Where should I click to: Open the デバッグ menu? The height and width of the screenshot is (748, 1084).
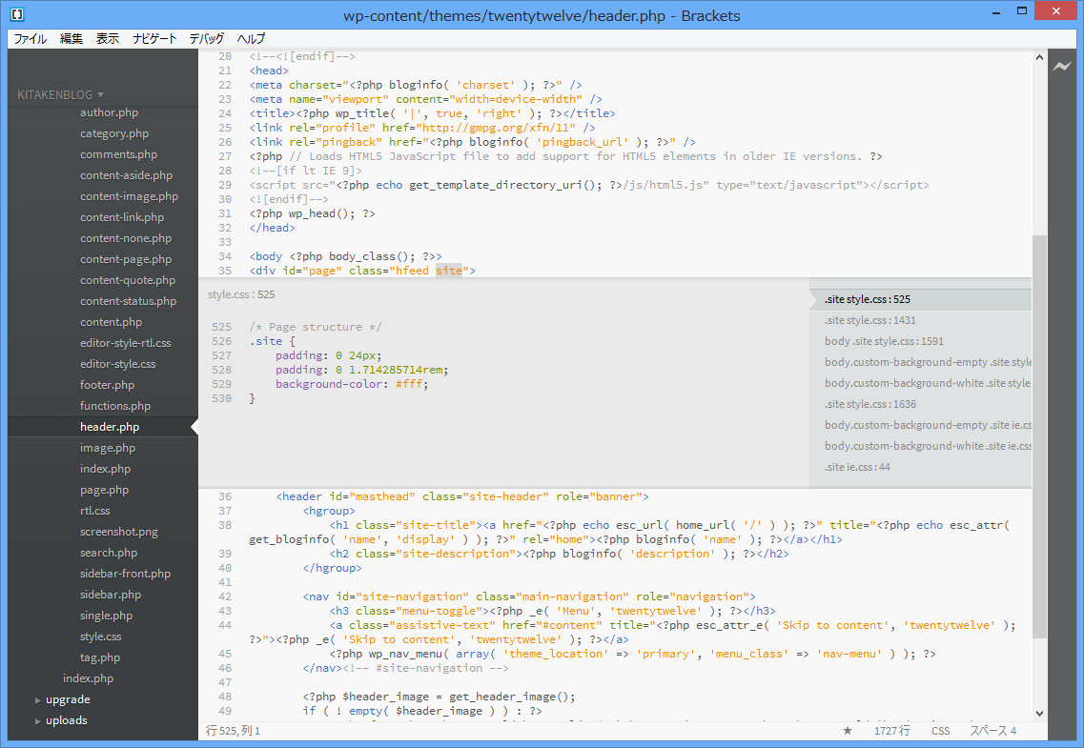[207, 39]
